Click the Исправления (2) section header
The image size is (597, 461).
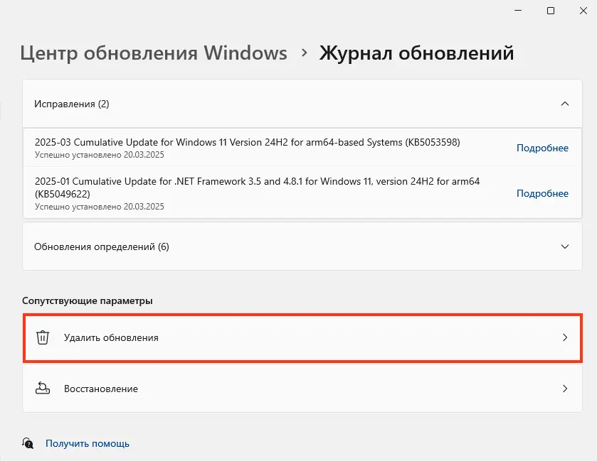[x=302, y=104]
